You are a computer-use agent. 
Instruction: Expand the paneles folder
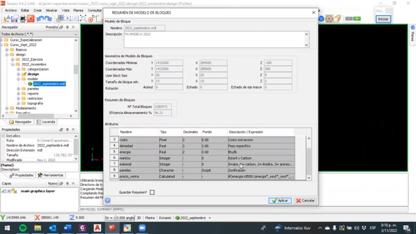click(x=18, y=89)
